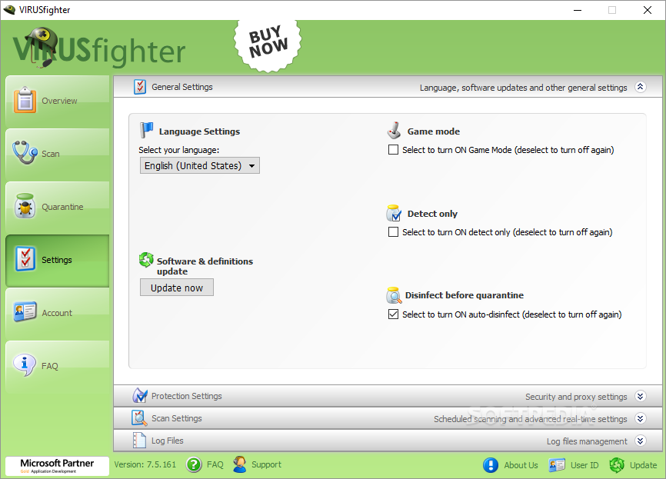Click the Log Files header label
The image size is (666, 479).
(x=168, y=441)
